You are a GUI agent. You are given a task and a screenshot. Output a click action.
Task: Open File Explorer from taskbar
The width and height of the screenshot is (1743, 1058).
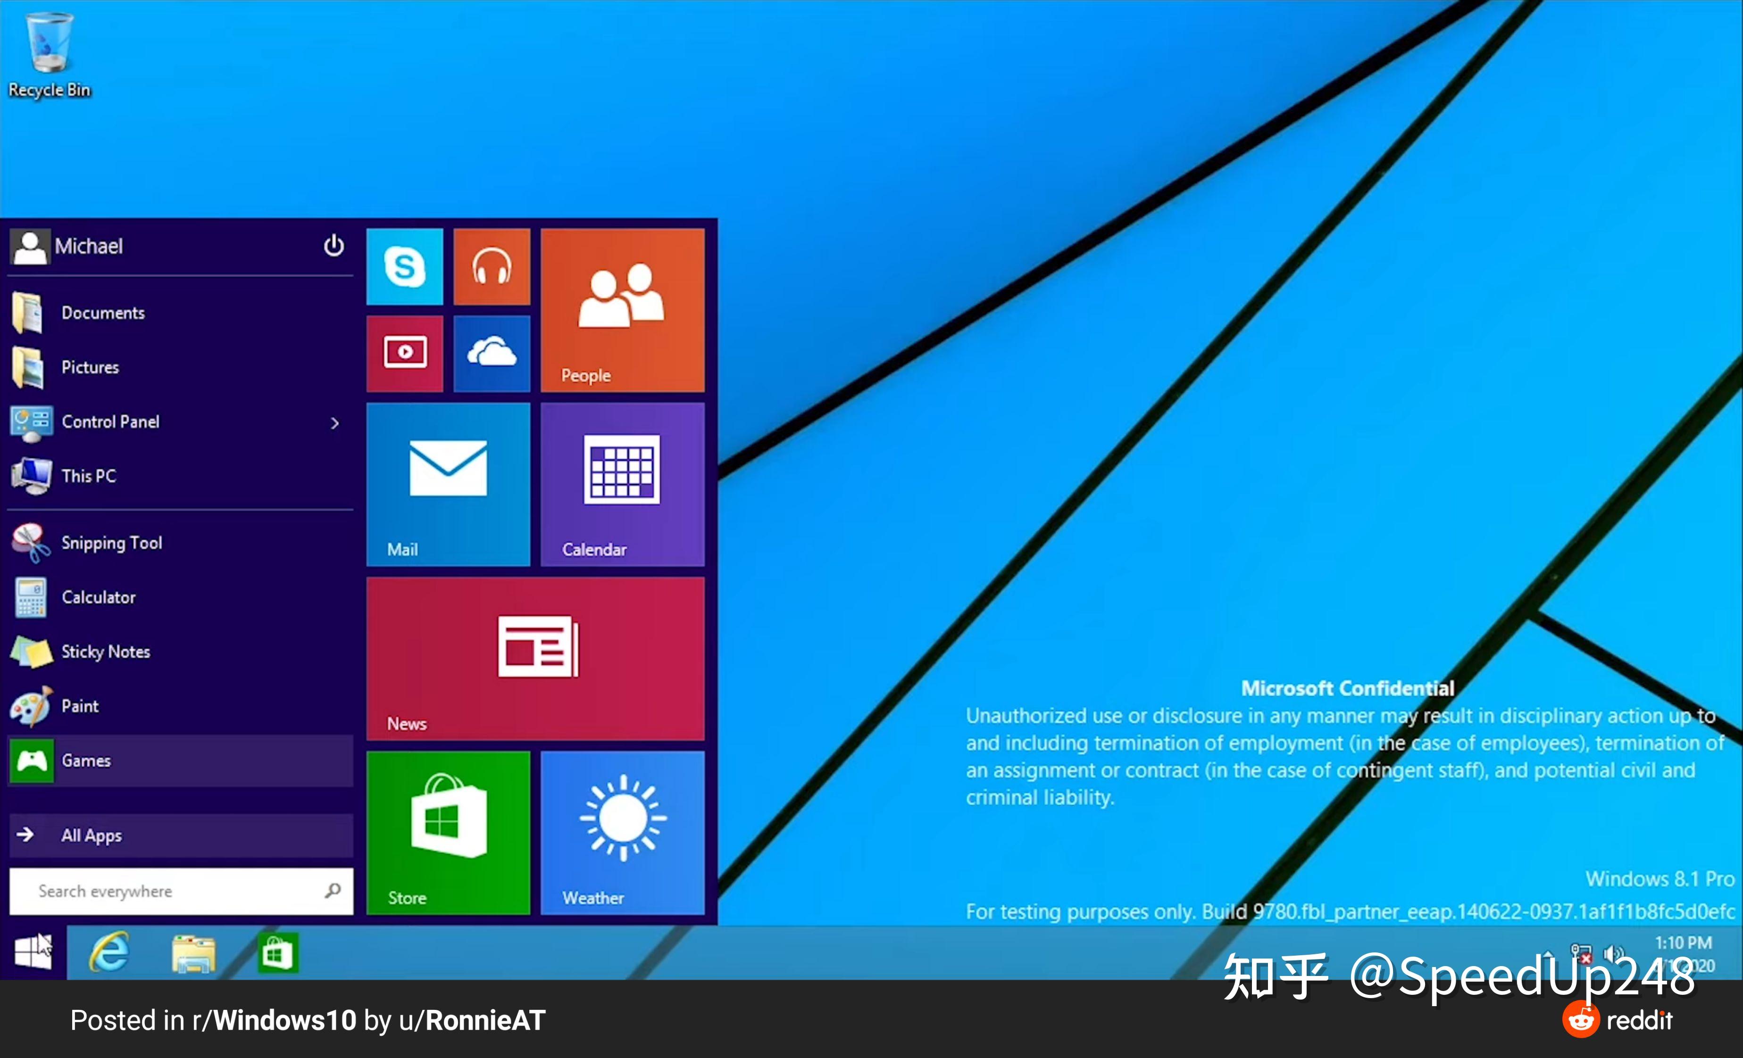click(194, 954)
